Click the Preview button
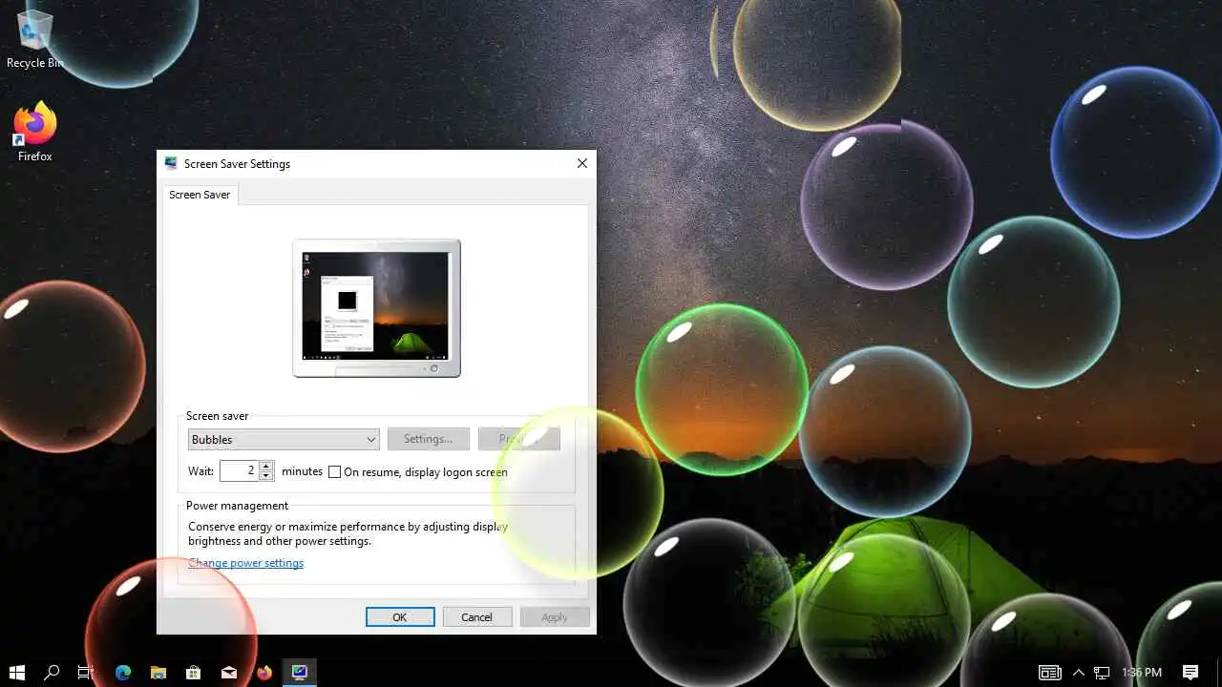This screenshot has width=1222, height=687. pos(519,439)
